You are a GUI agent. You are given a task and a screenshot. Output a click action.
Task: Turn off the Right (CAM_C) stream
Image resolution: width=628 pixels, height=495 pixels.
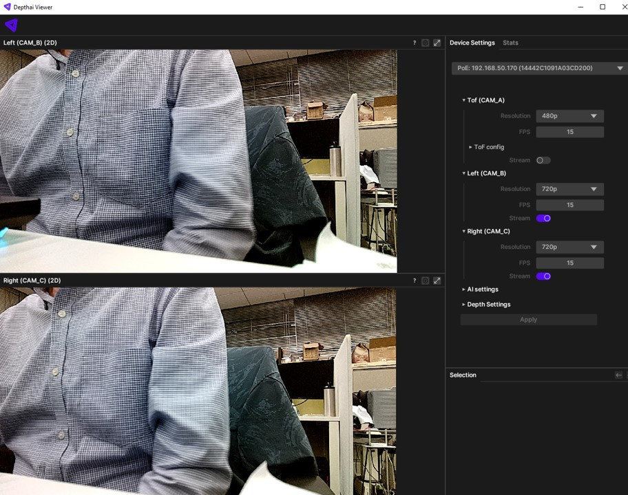[x=543, y=276]
